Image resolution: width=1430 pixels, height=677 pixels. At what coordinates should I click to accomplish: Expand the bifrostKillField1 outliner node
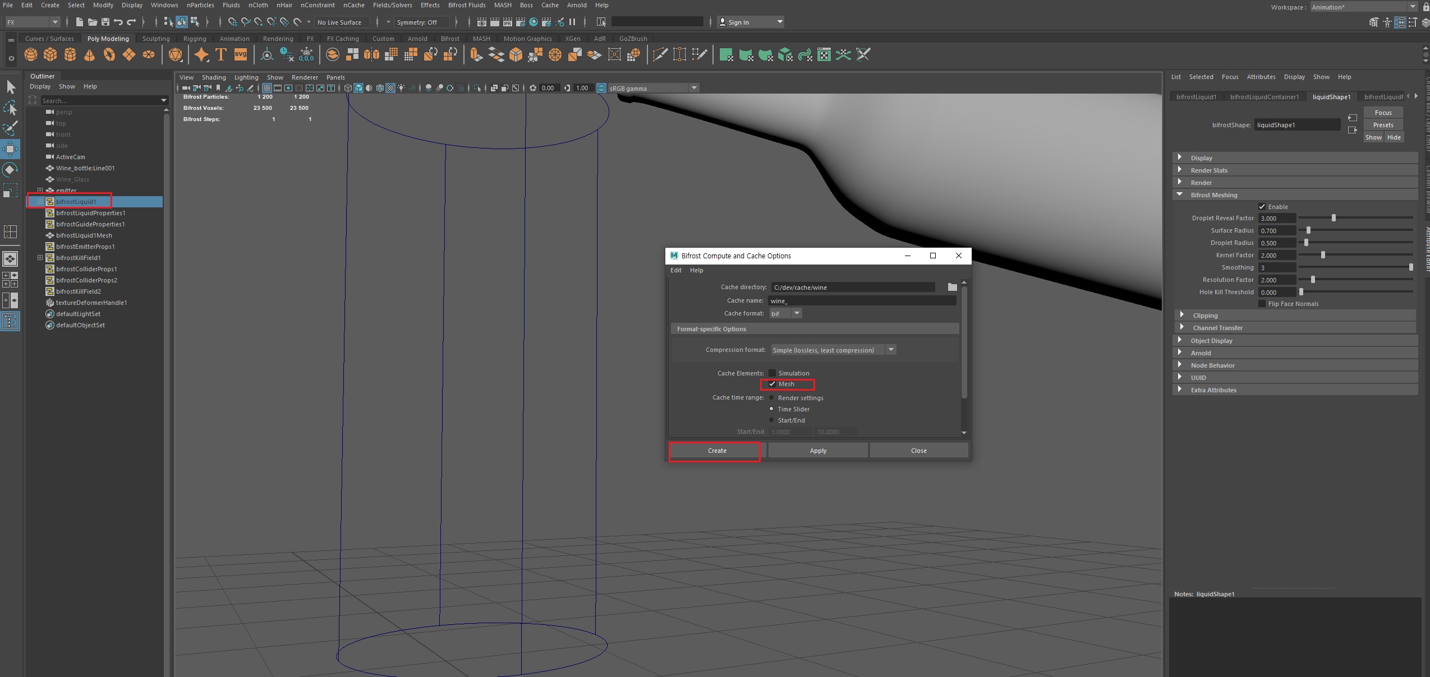click(40, 258)
